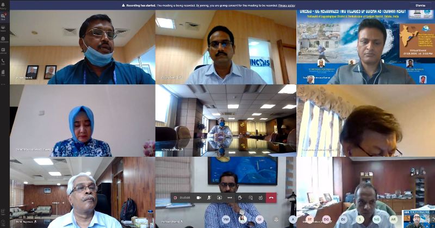Show the participants panel
Screen dimensions: 435x228
pyautogui.click(x=260, y=198)
